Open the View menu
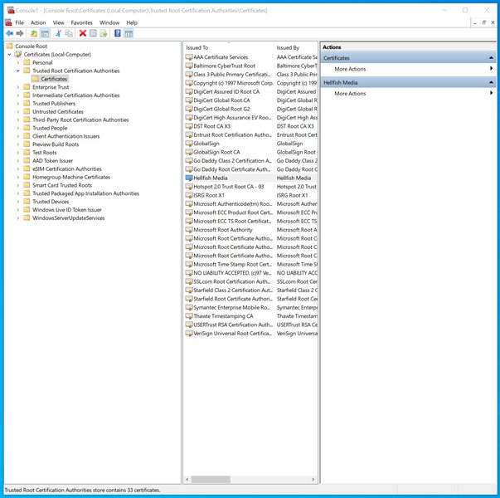This screenshot has width=500, height=498. [58, 22]
